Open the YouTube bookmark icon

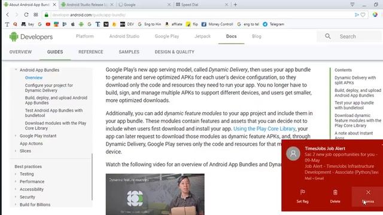pos(48,24)
